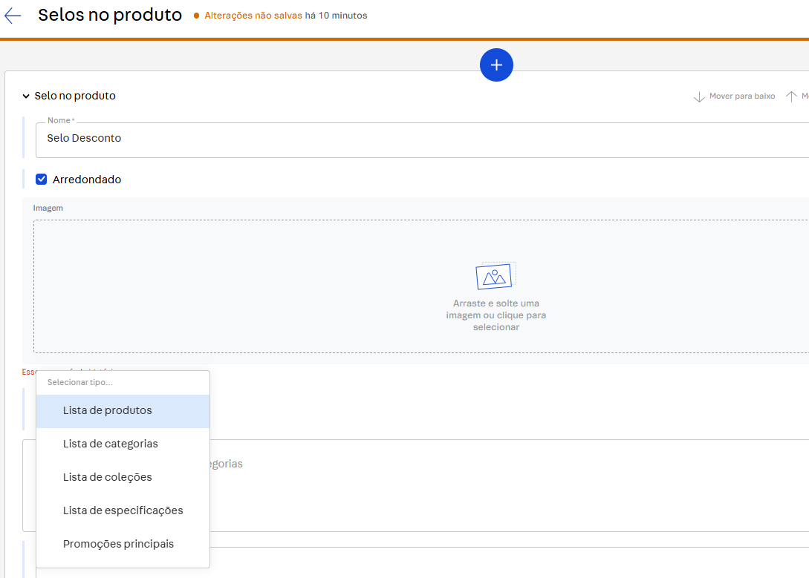Click the Alterações não salvas status text
This screenshot has height=578, width=809.
[253, 16]
